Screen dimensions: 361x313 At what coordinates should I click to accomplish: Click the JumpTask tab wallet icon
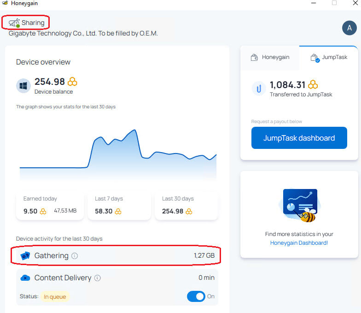tap(315, 58)
